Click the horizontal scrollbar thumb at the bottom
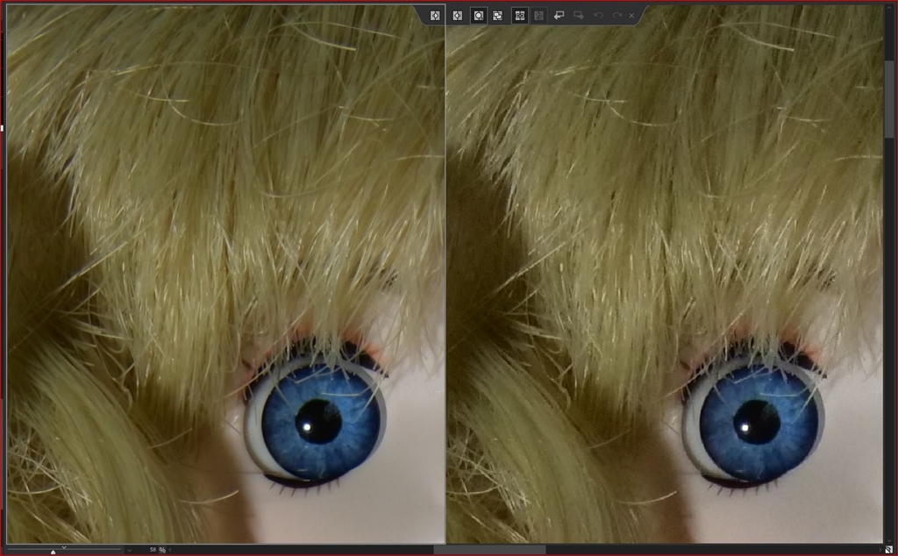 coord(489,550)
